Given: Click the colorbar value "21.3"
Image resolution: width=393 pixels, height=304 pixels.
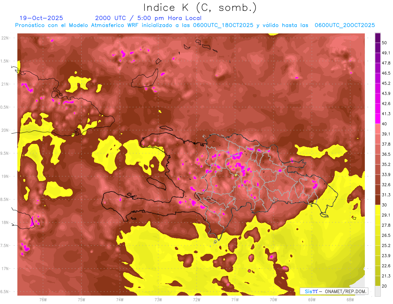Looking at the screenshot, I should tap(386, 276).
